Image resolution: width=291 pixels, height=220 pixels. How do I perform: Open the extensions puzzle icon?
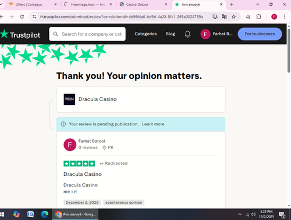[x=258, y=17]
